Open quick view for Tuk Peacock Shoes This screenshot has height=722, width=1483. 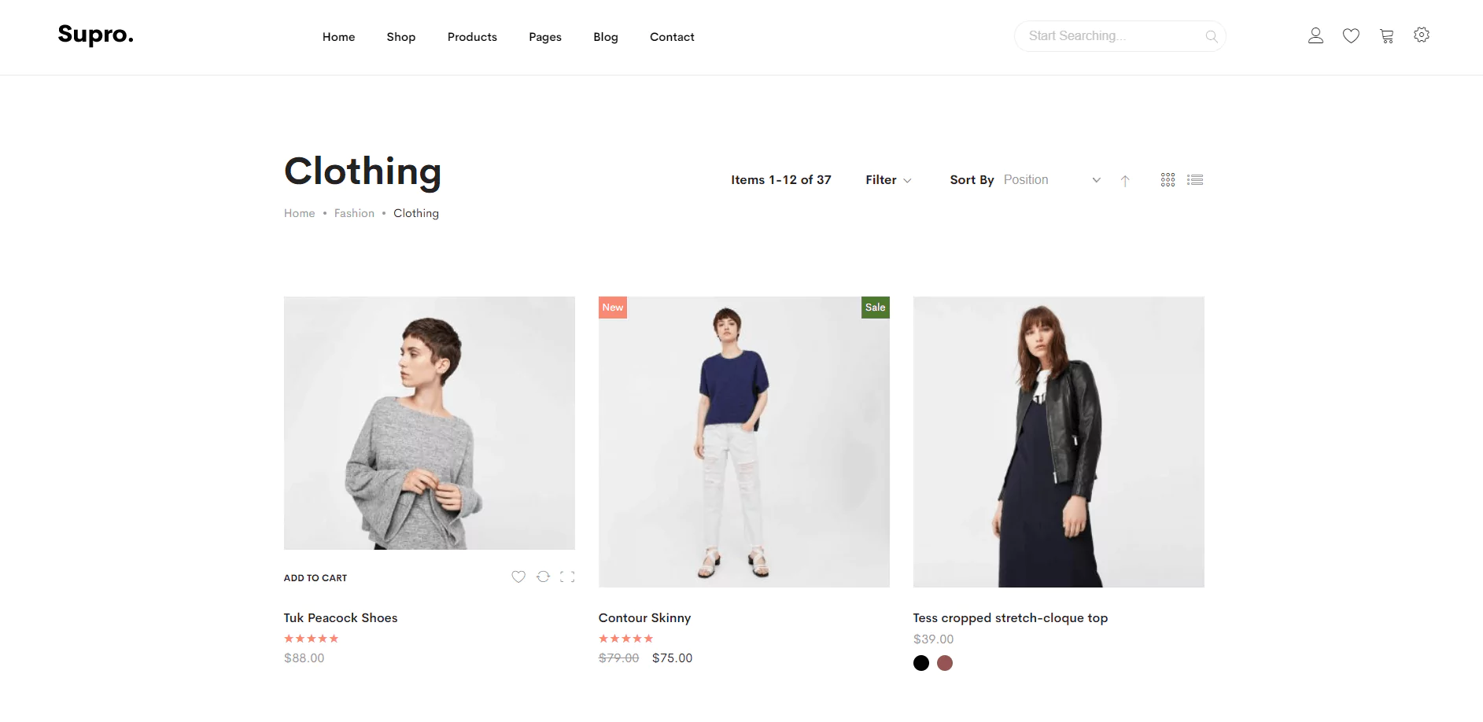click(x=567, y=576)
